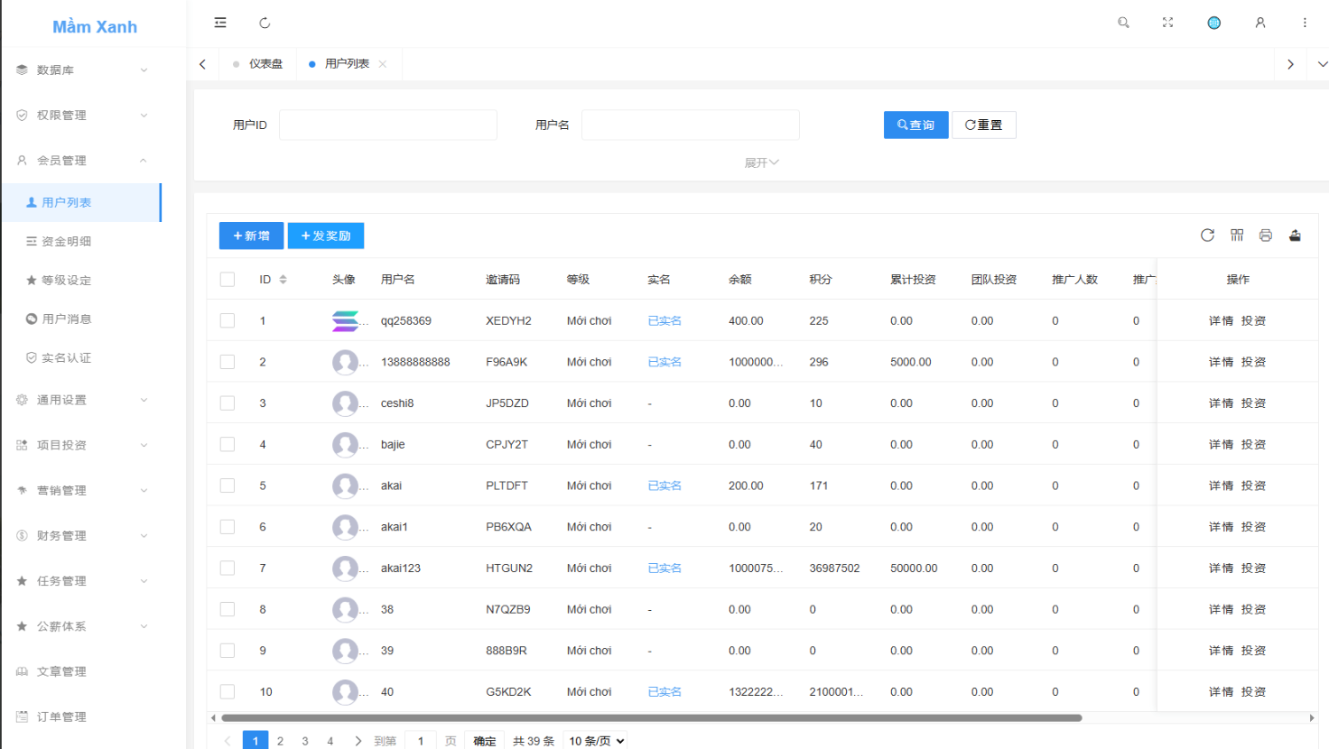This screenshot has width=1329, height=749.
Task: Close the 用户列表 tab
Action: 383,64
